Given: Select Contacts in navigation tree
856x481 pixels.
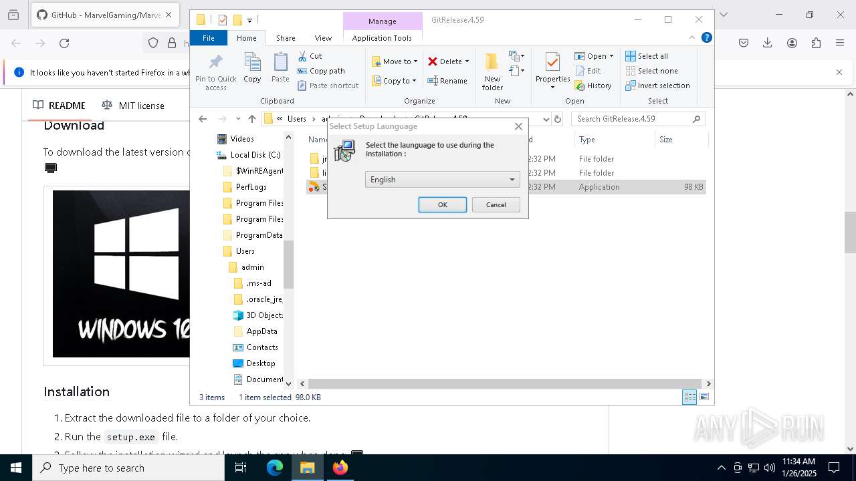Looking at the screenshot, I should pyautogui.click(x=261, y=347).
